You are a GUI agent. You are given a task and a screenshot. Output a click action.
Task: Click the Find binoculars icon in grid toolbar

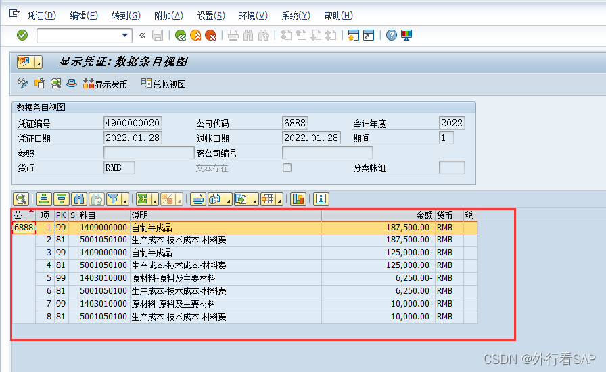(79, 199)
